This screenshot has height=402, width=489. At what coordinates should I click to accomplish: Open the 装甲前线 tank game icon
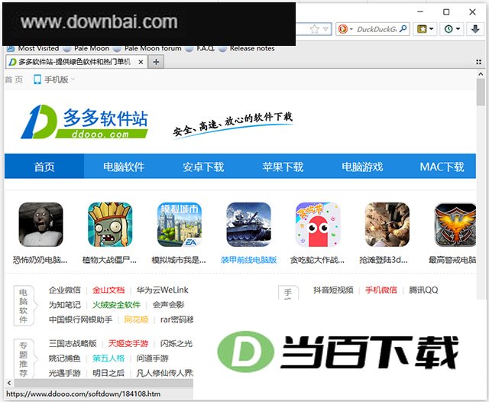pos(248,225)
